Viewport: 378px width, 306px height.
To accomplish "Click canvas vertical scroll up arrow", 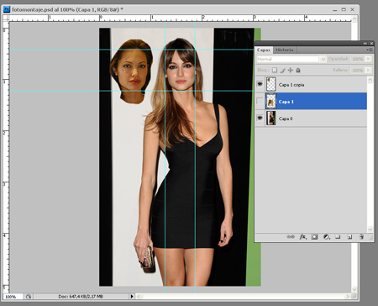I will point(354,18).
